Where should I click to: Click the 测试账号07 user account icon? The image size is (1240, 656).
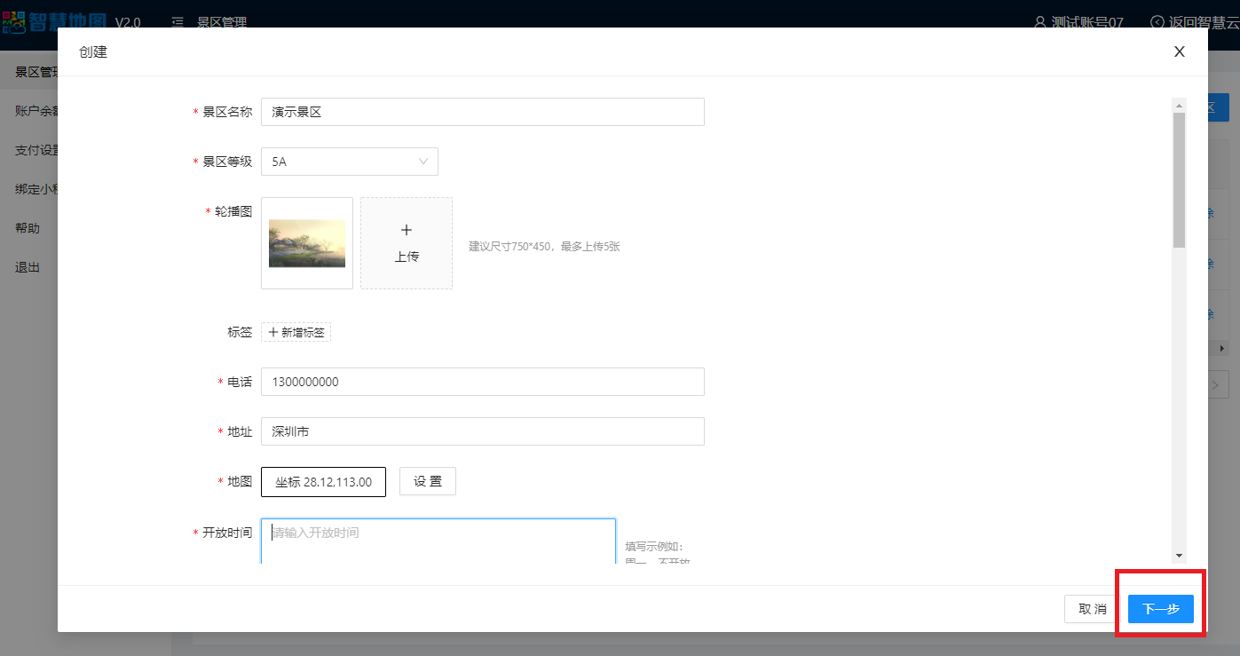[1040, 22]
